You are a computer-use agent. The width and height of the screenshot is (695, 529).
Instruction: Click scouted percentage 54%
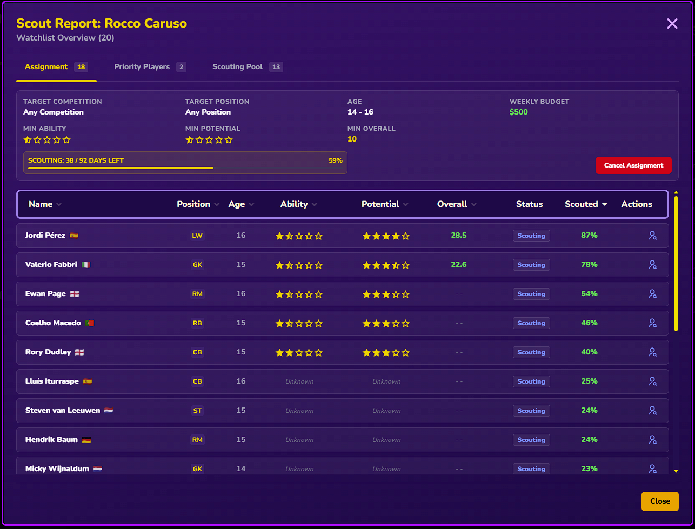(589, 294)
